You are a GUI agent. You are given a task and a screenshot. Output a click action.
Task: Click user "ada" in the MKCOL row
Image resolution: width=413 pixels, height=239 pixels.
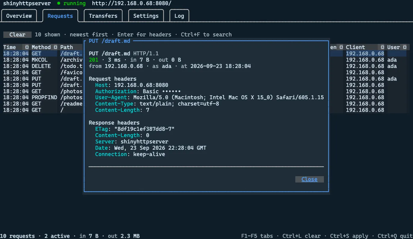tap(392, 60)
